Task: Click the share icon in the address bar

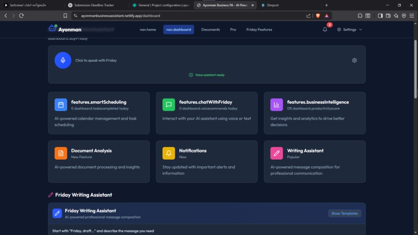Action: [x=309, y=16]
